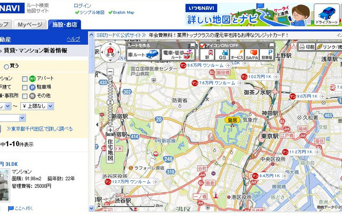The width and height of the screenshot is (342, 214).
Task: Switch to the 施設・お店 tab
Action: pos(65,25)
